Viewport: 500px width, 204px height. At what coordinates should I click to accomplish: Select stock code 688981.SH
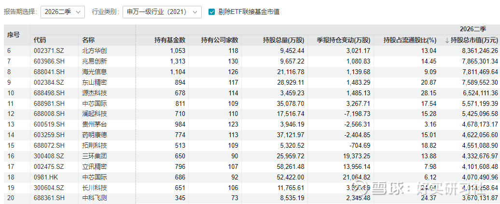point(49,103)
